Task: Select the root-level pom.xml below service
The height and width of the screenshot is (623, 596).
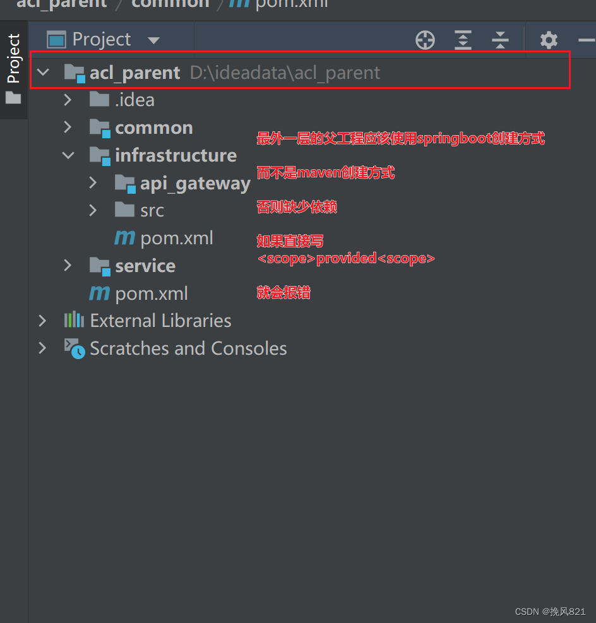Action: pyautogui.click(x=312, y=294)
